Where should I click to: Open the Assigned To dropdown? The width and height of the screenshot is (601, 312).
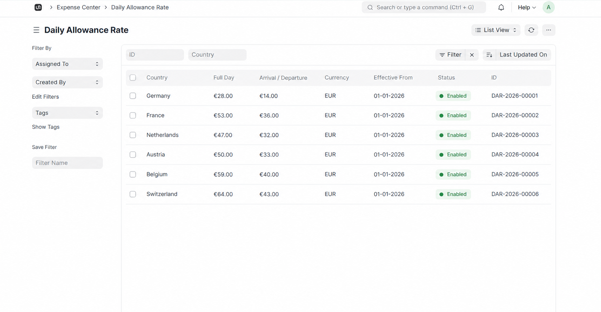(67, 64)
